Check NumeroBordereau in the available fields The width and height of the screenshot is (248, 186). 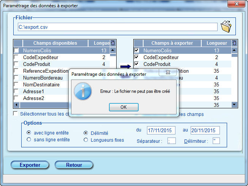pos(16,78)
